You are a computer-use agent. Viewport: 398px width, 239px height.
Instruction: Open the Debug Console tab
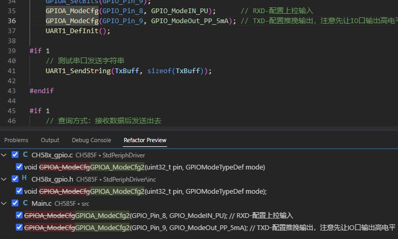[x=91, y=140]
